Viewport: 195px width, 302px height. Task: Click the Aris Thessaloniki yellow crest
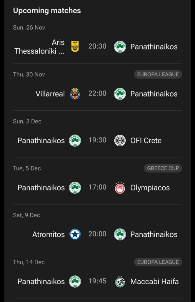75,47
